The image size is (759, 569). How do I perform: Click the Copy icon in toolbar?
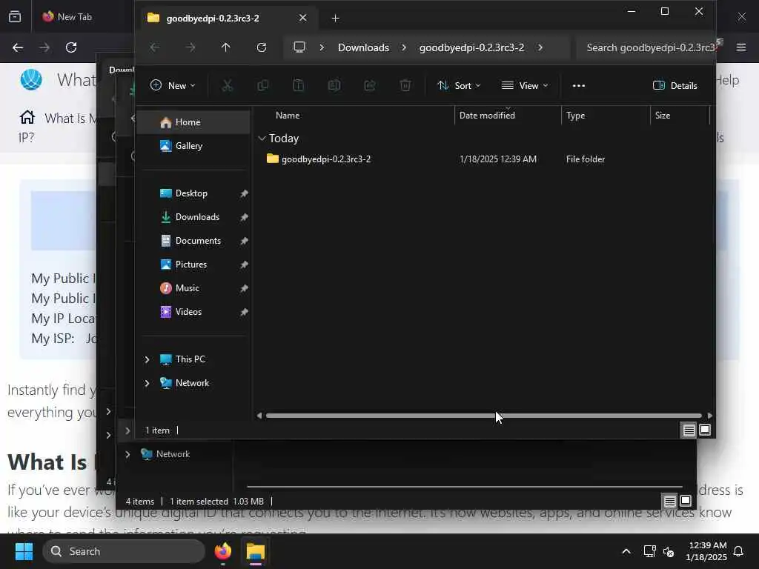[x=263, y=86]
